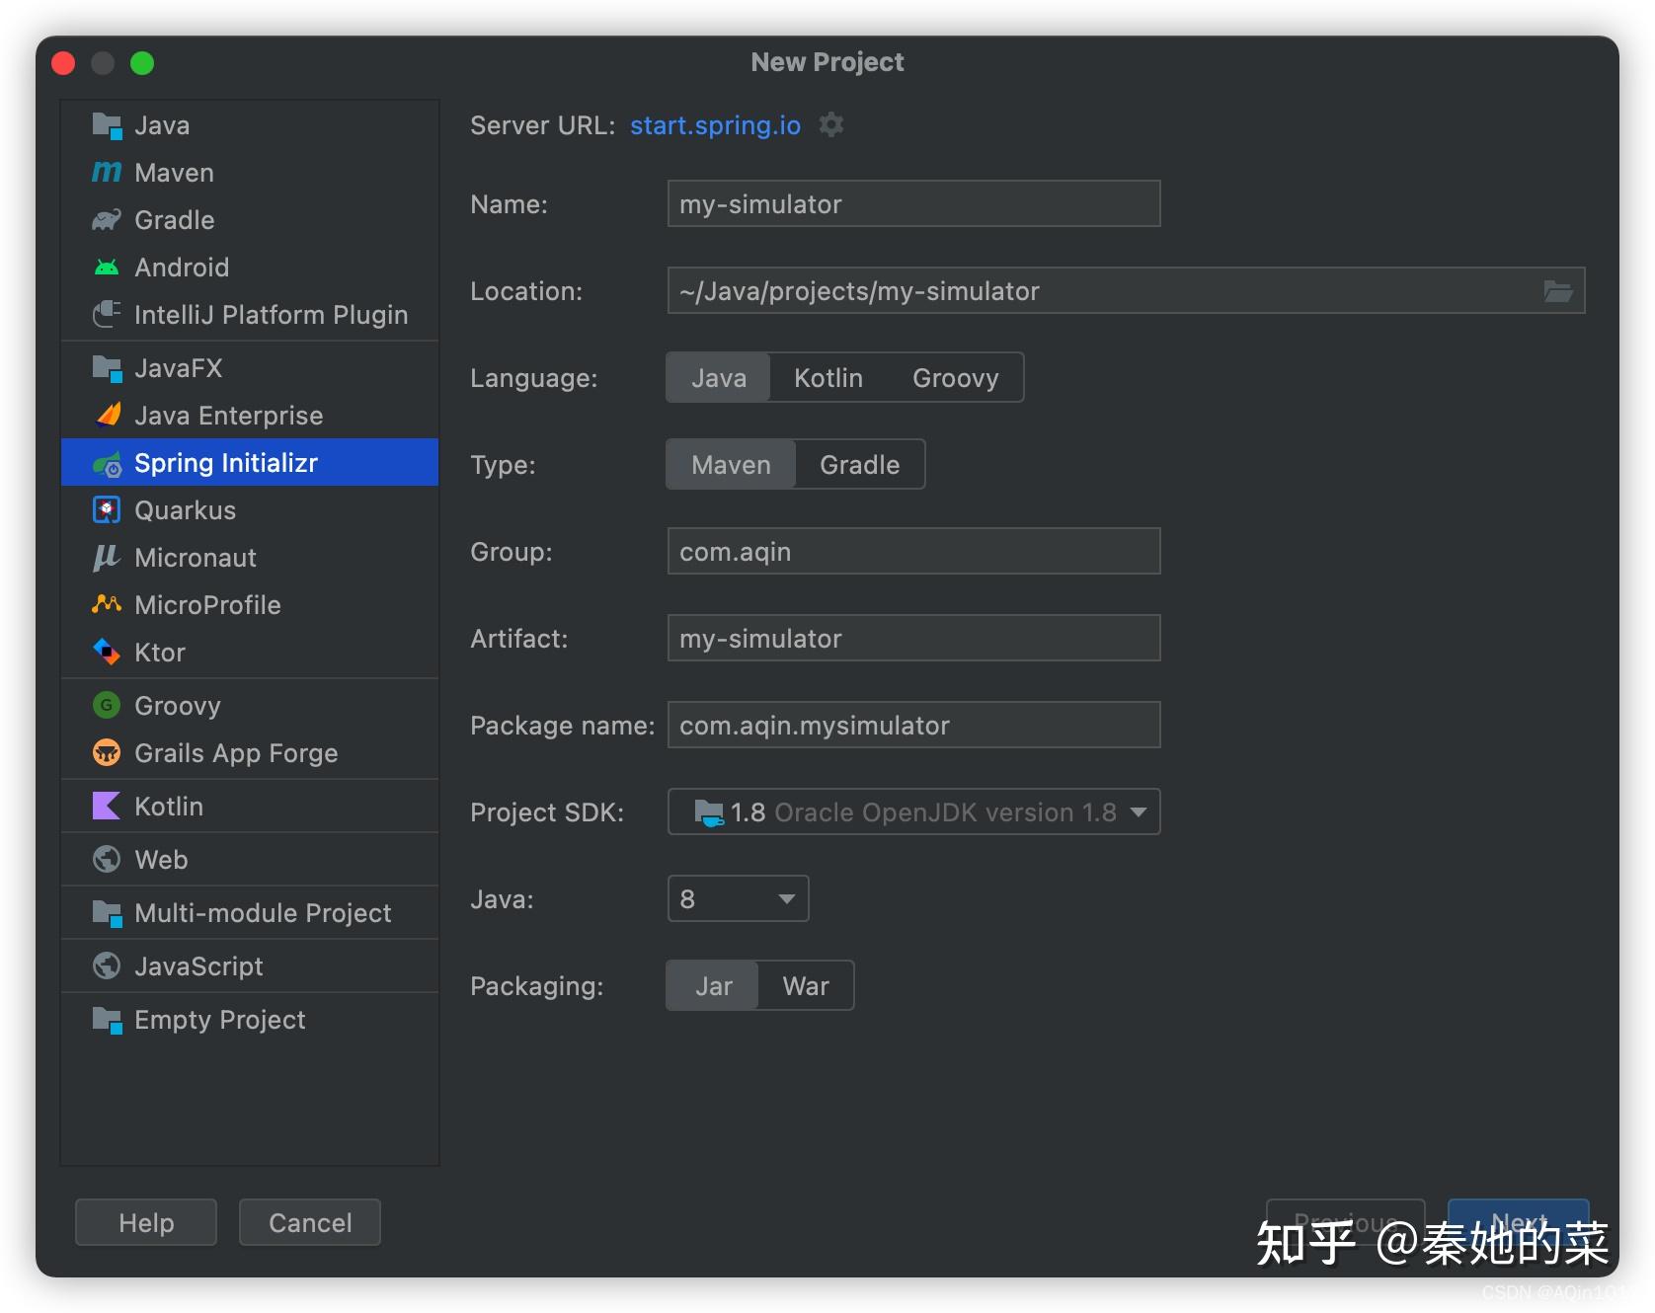Set project type to Gradle

click(860, 465)
